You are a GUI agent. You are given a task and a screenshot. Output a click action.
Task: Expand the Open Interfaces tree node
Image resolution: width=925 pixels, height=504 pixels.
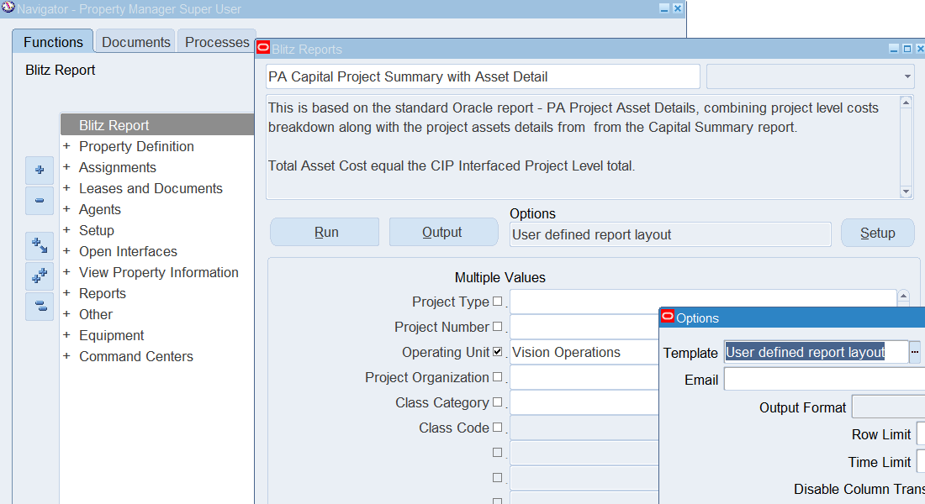pyautogui.click(x=66, y=251)
